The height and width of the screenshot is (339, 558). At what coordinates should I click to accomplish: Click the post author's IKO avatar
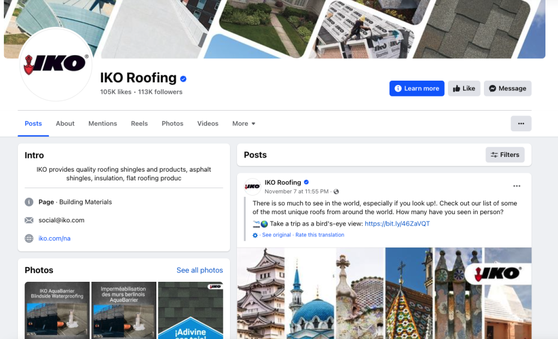coord(252,186)
